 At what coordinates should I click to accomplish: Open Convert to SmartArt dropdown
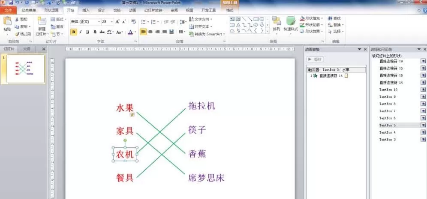pos(207,34)
